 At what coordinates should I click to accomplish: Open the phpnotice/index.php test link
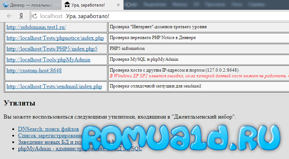[x=55, y=38]
